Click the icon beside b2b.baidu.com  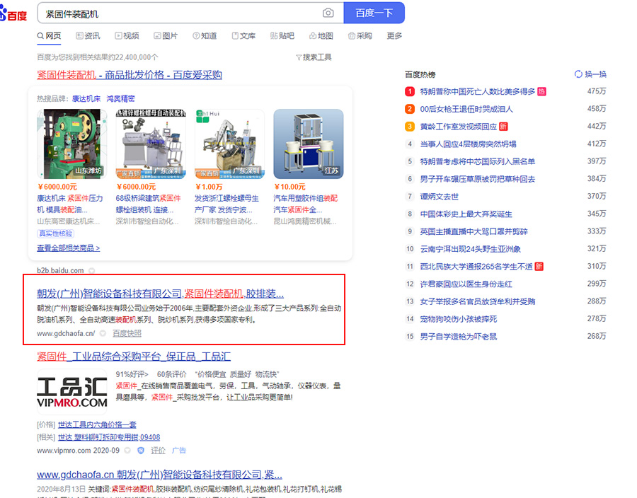[x=92, y=270]
